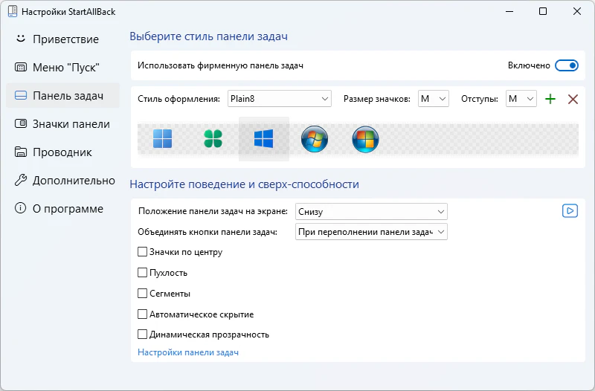
Task: Disable the branded taskbar toggle switch
Action: point(567,65)
